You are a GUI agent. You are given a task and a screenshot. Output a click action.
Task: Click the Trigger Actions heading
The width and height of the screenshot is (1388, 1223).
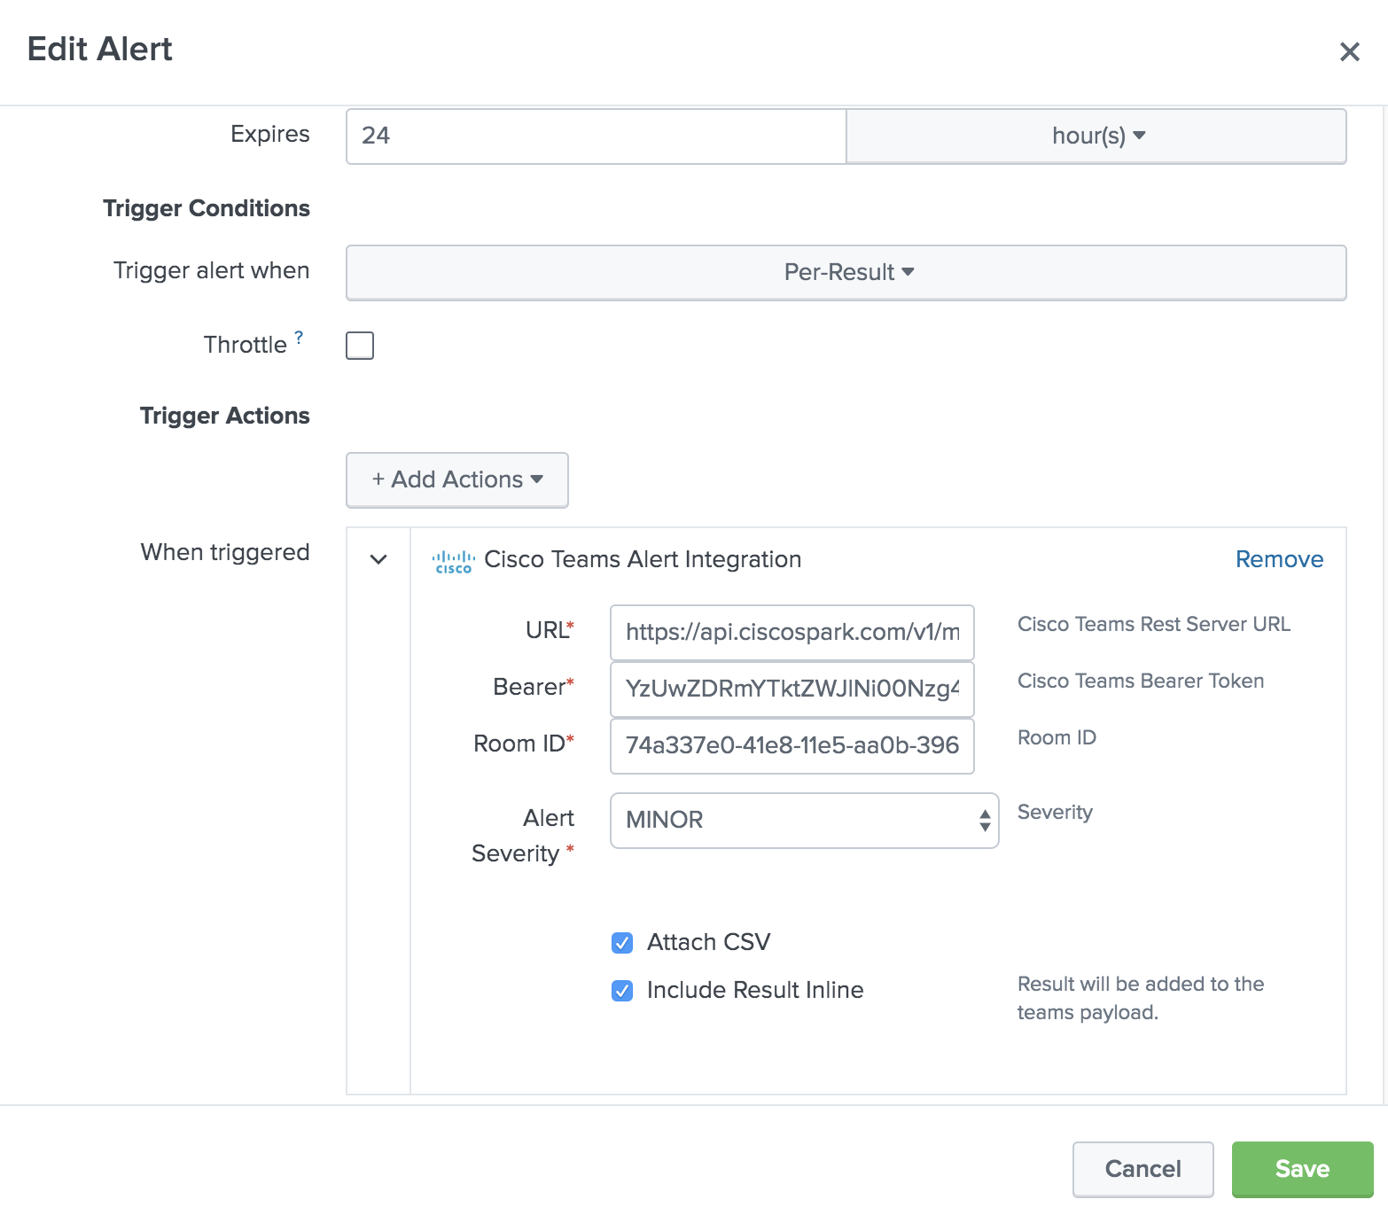225,416
